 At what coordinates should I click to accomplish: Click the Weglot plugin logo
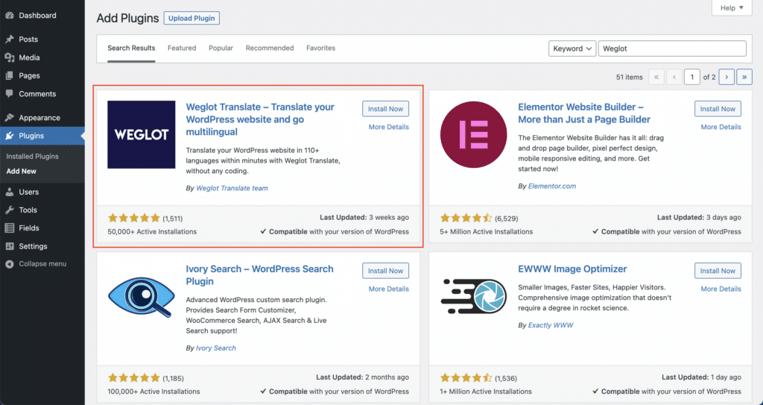142,134
